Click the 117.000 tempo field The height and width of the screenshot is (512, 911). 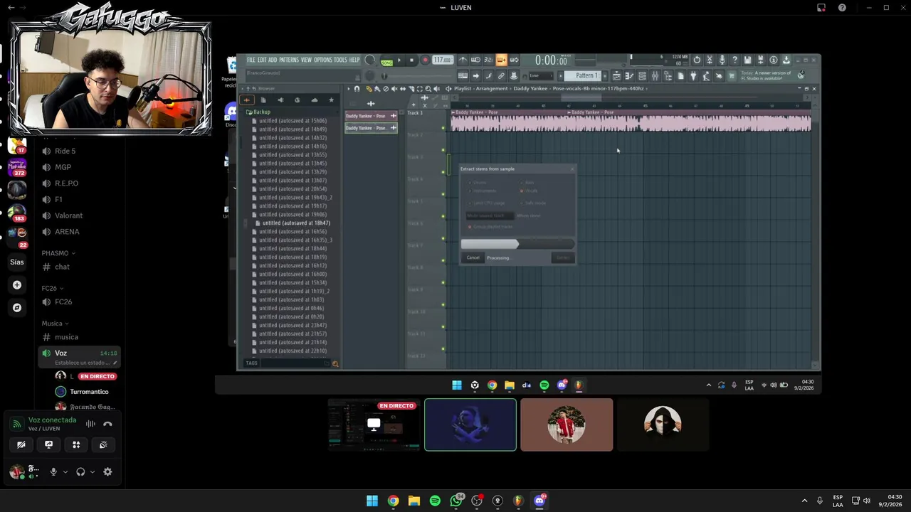(443, 60)
